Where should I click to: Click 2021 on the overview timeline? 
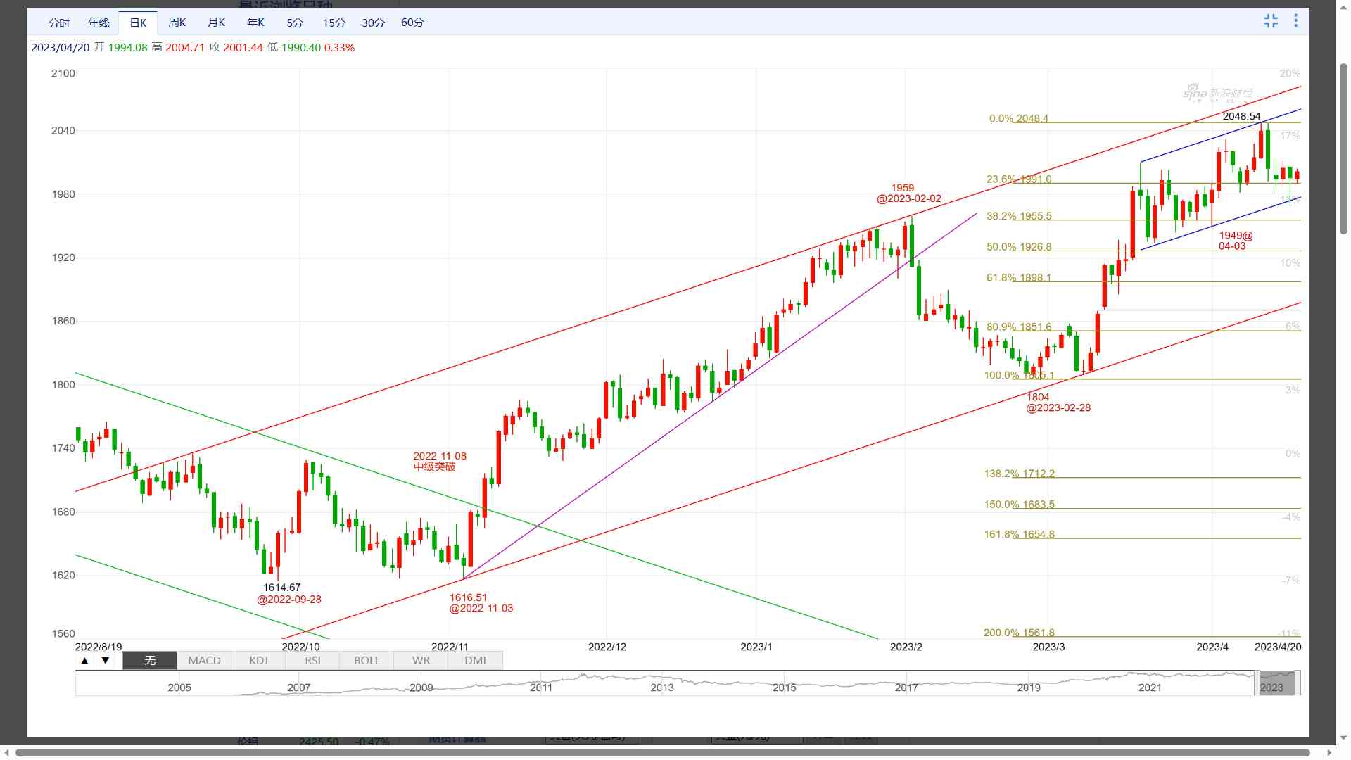coord(1150,688)
